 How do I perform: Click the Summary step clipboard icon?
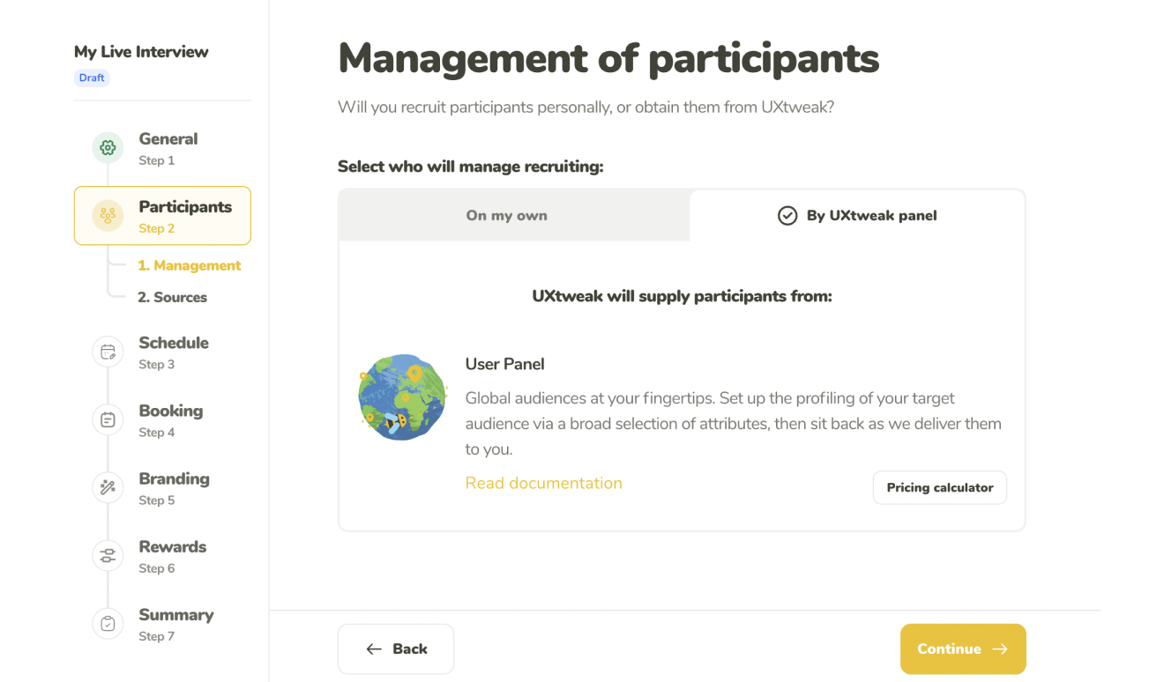point(108,624)
